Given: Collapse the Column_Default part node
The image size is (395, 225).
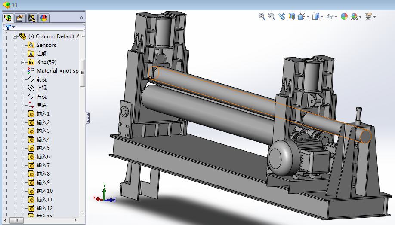Looking at the screenshot, I should (15, 36).
